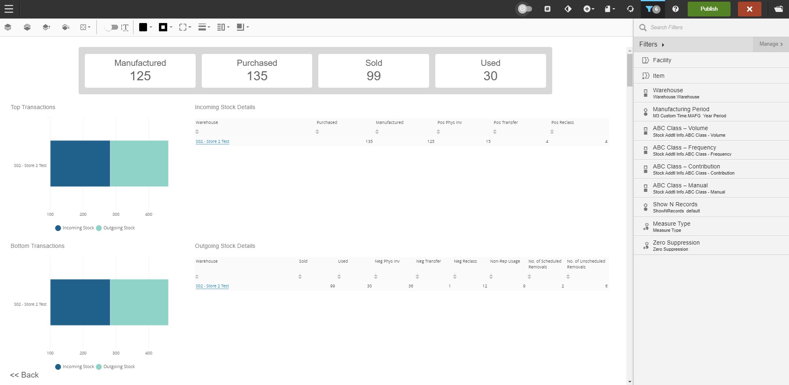The width and height of the screenshot is (789, 385).
Task: Click the send backward layer icon
Action: tap(65, 27)
